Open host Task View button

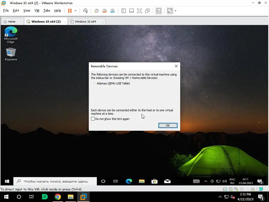tap(32, 197)
